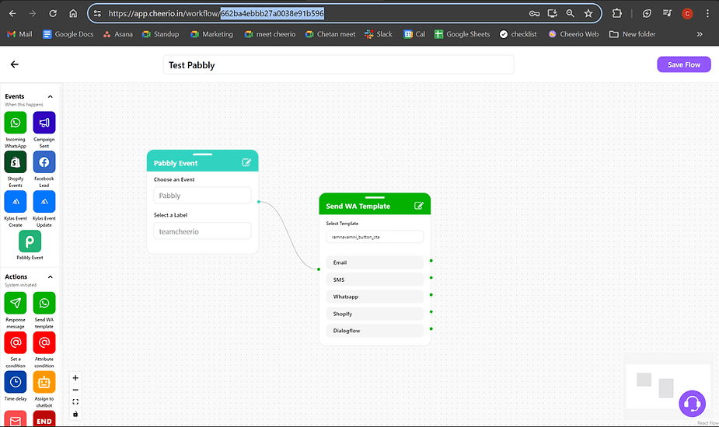Viewport: 719px width, 427px height.
Task: Fit the flow to view
Action: click(x=75, y=402)
